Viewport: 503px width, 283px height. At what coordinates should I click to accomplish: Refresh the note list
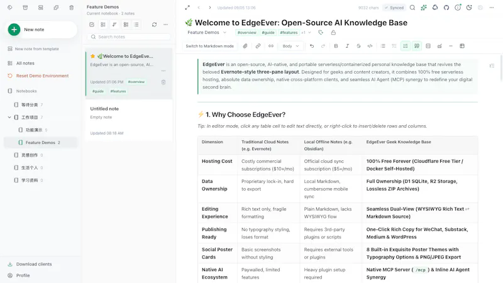154,25
